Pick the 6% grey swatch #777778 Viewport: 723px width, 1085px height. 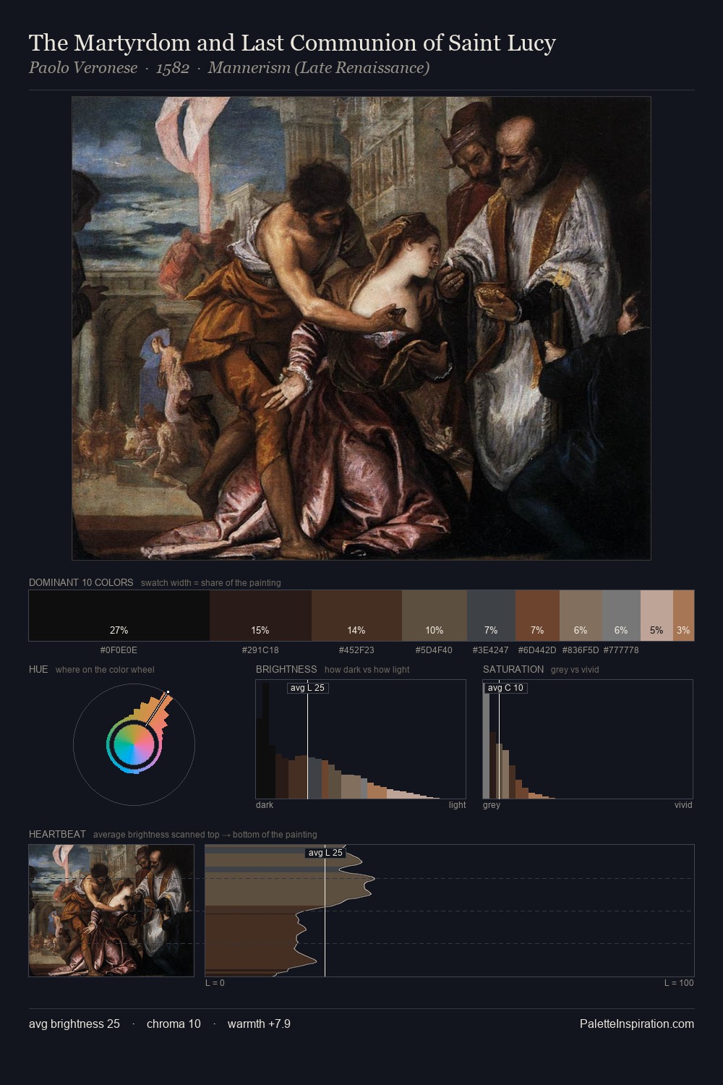pyautogui.click(x=621, y=616)
